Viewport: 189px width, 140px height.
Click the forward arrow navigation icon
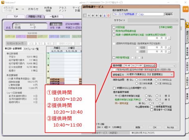(x=22, y=9)
